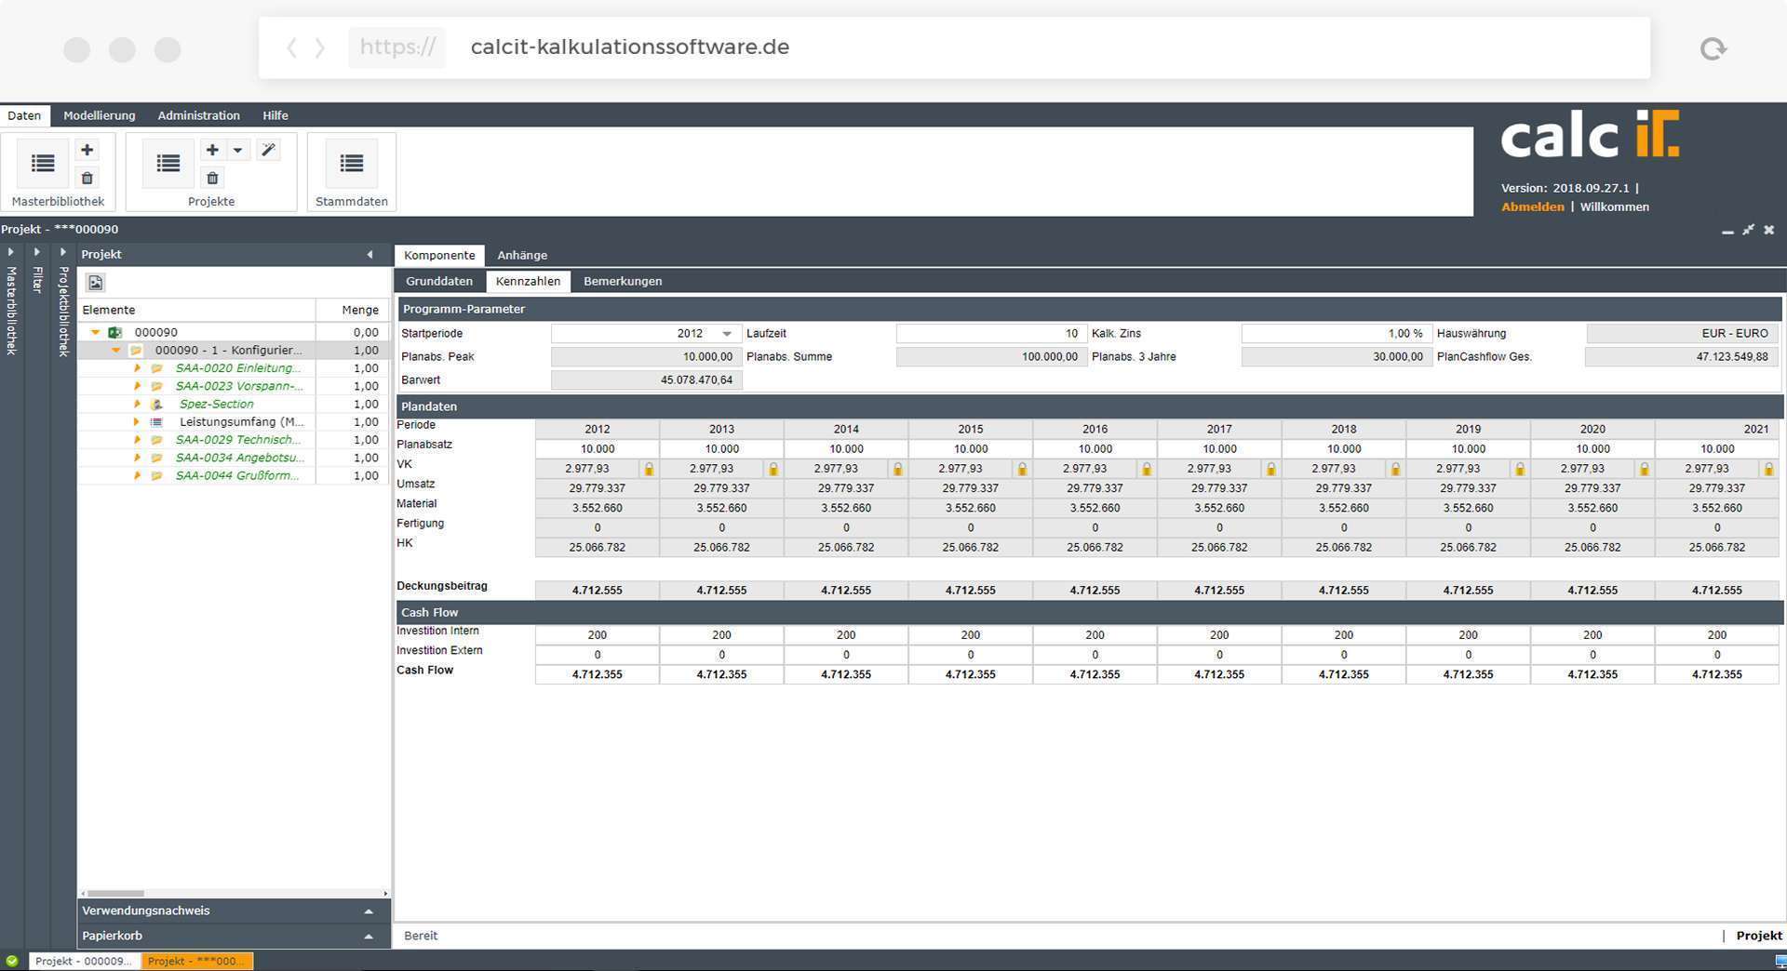The width and height of the screenshot is (1787, 971).
Task: Add a new Masterbibliothek entry
Action: coord(87,150)
